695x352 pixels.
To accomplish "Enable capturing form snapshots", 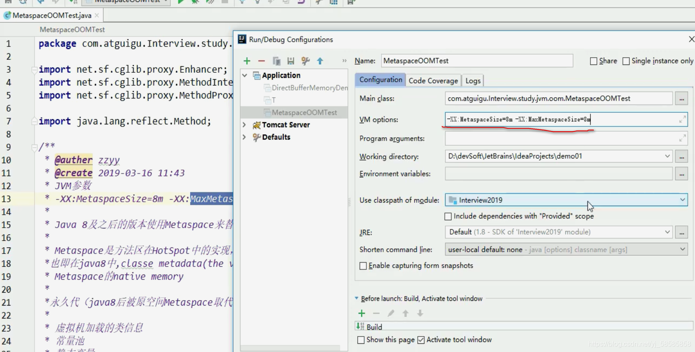I will point(363,266).
